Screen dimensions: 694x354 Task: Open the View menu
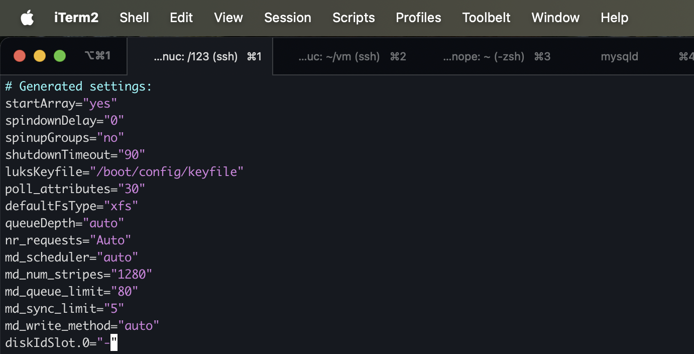coord(228,18)
